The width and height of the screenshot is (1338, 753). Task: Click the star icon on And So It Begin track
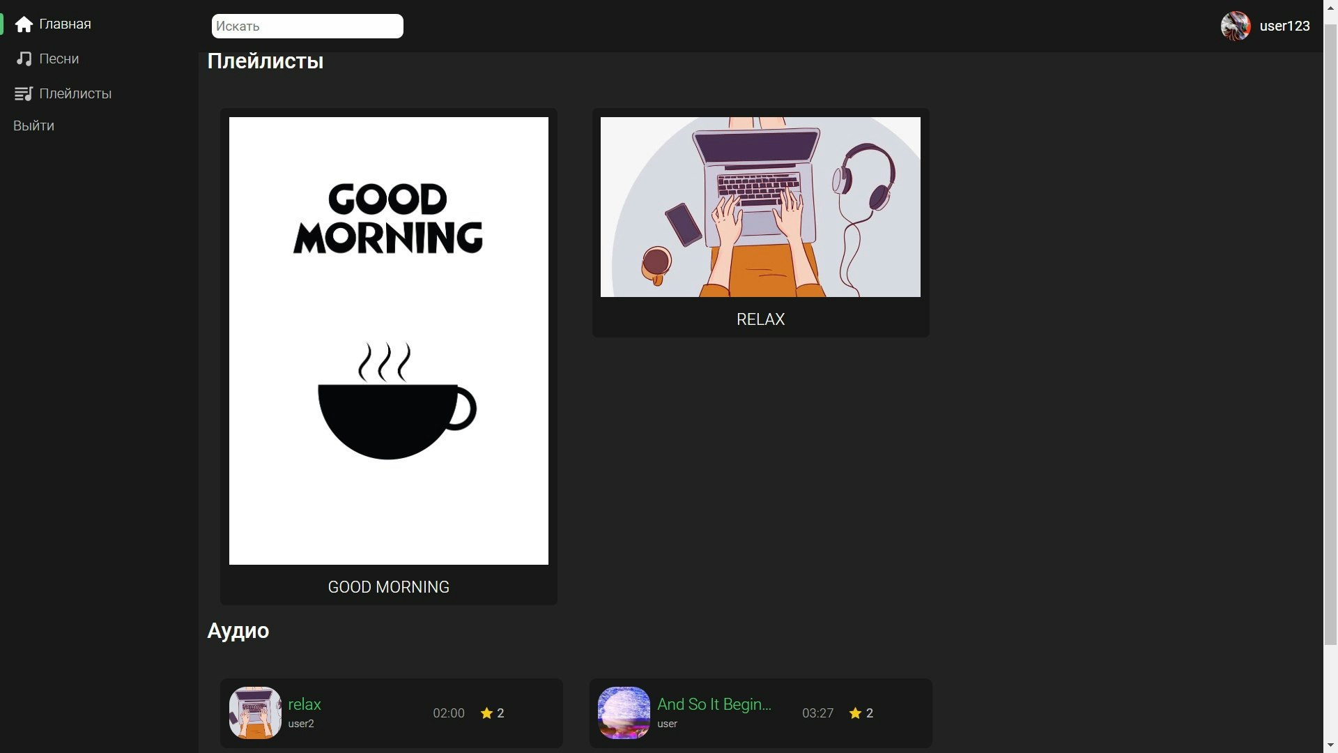click(855, 713)
